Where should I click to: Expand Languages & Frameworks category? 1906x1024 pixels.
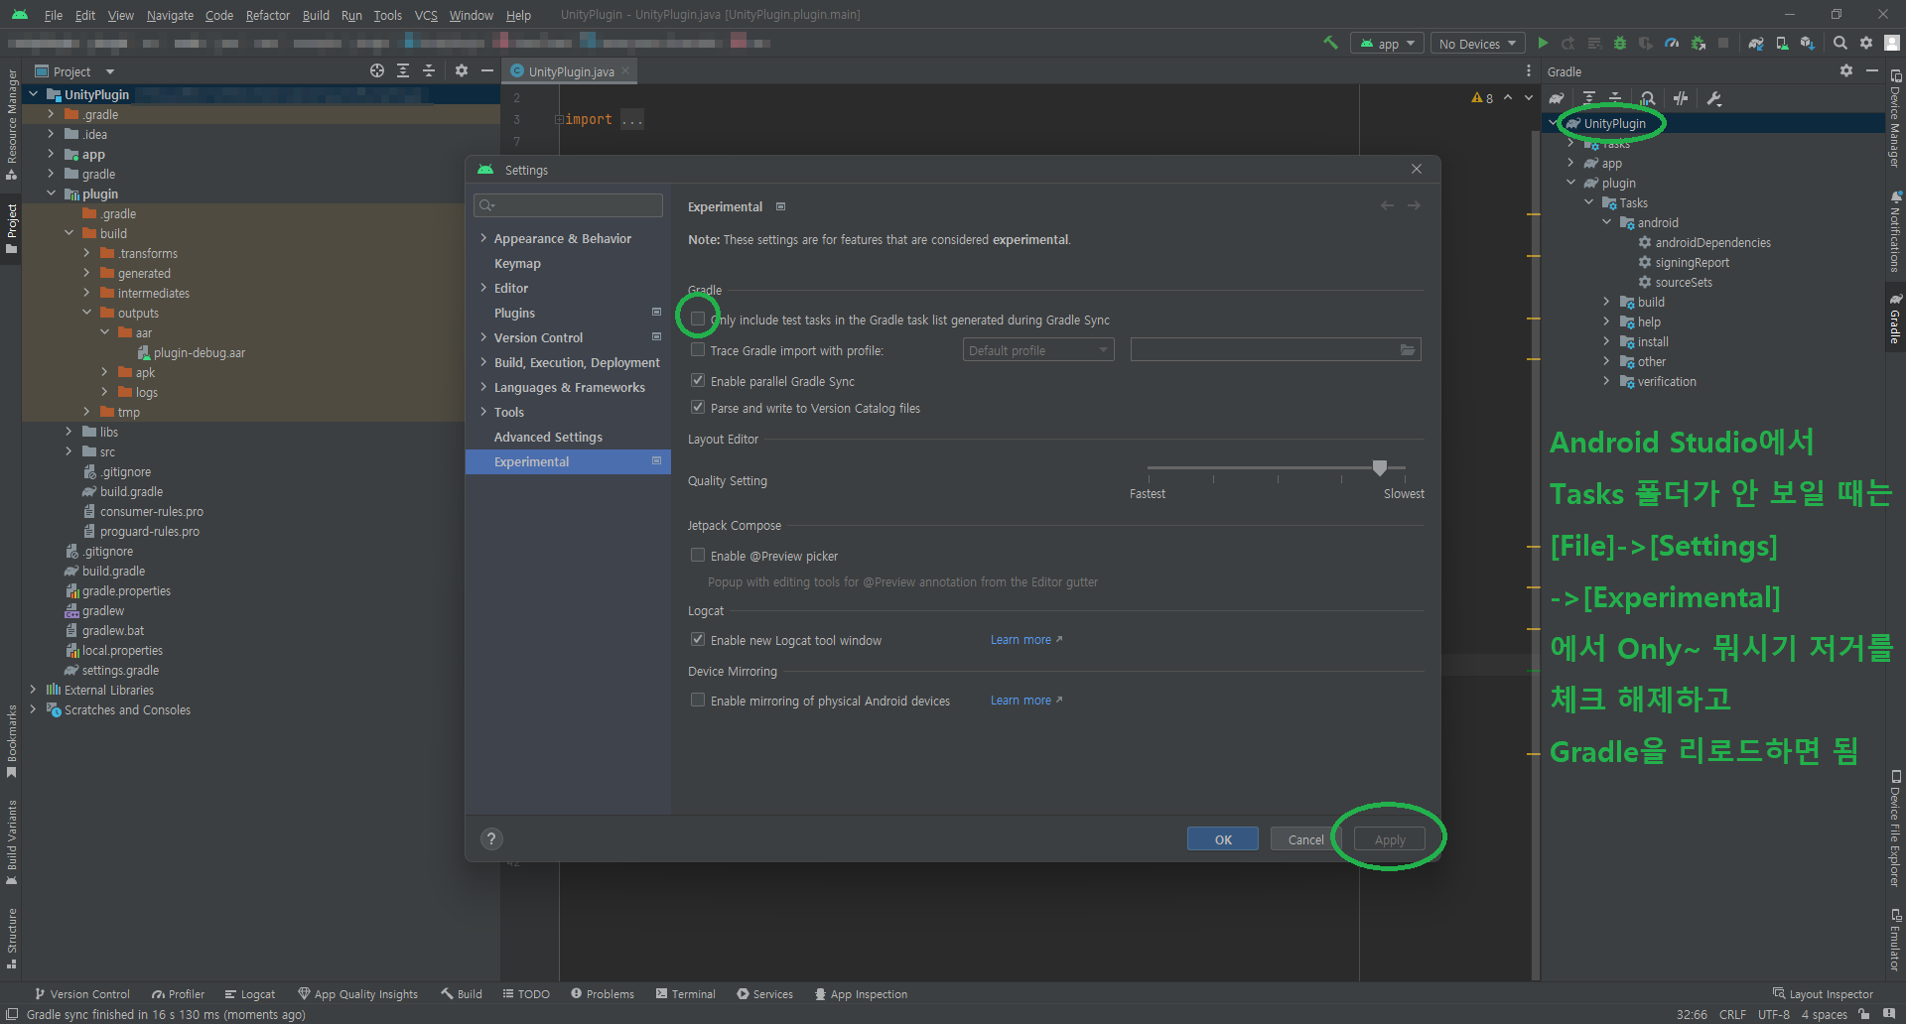[483, 387]
